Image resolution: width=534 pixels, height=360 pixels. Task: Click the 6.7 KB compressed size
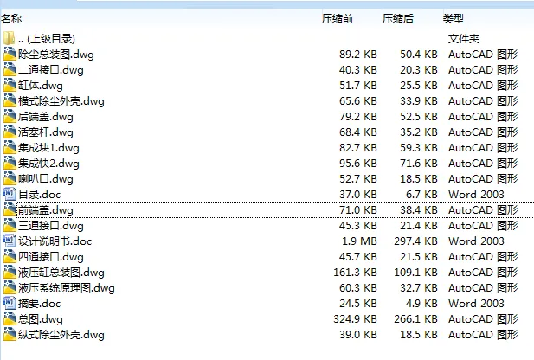421,194
